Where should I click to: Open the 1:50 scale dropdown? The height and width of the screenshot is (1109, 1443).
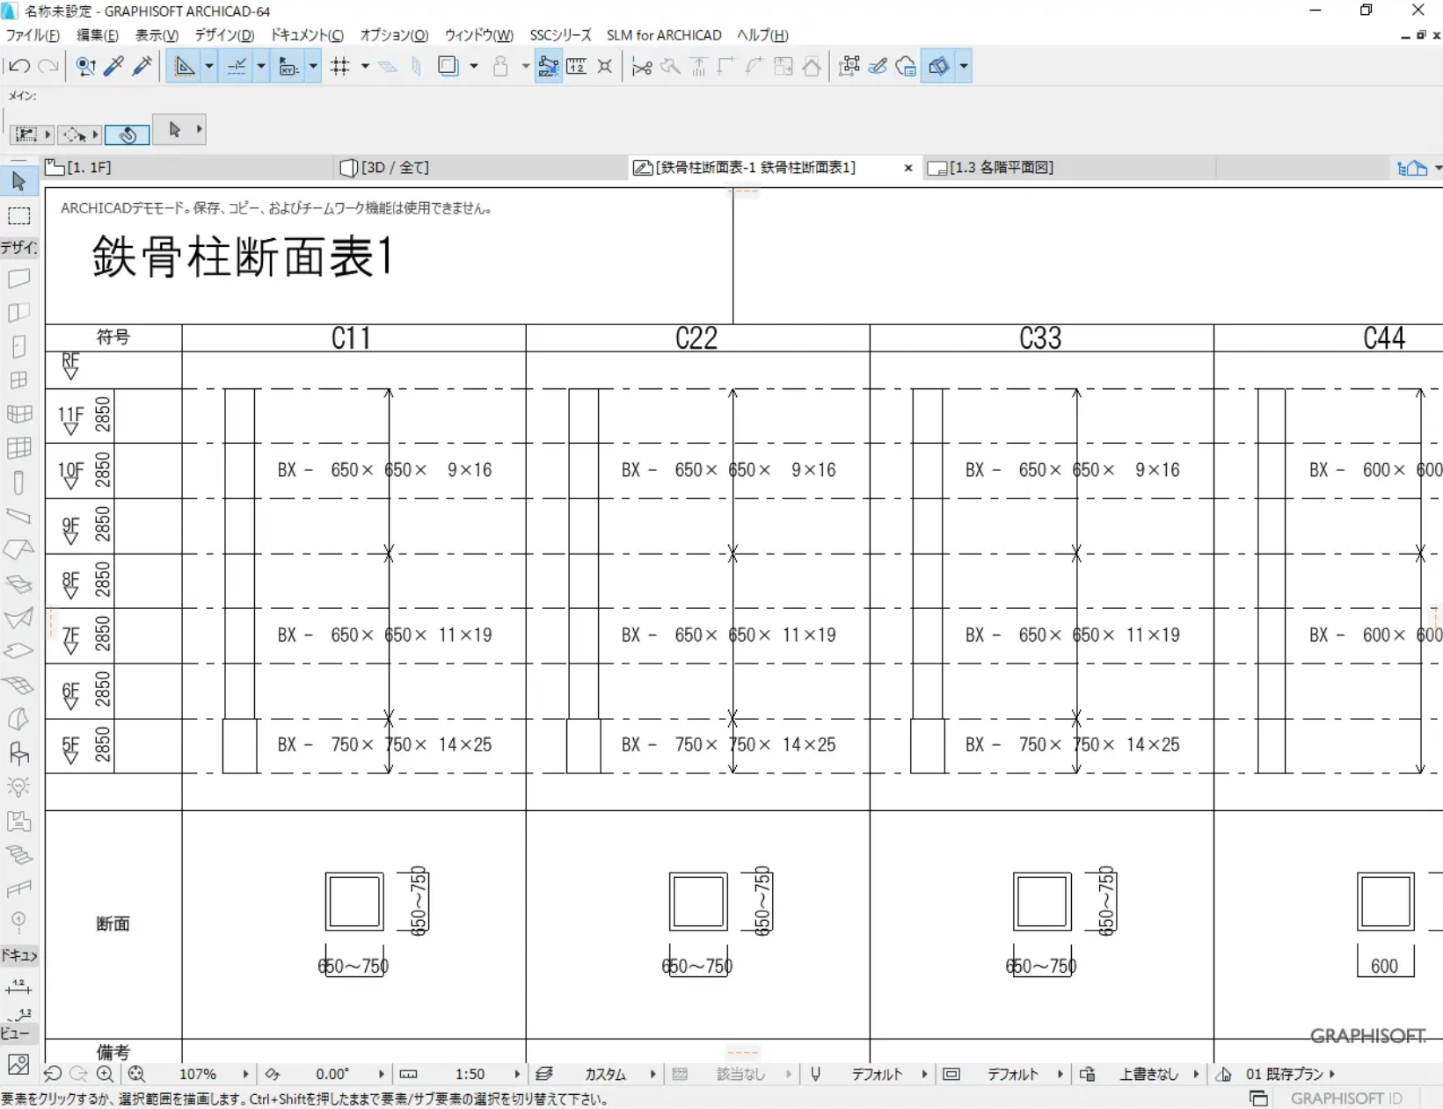click(517, 1074)
